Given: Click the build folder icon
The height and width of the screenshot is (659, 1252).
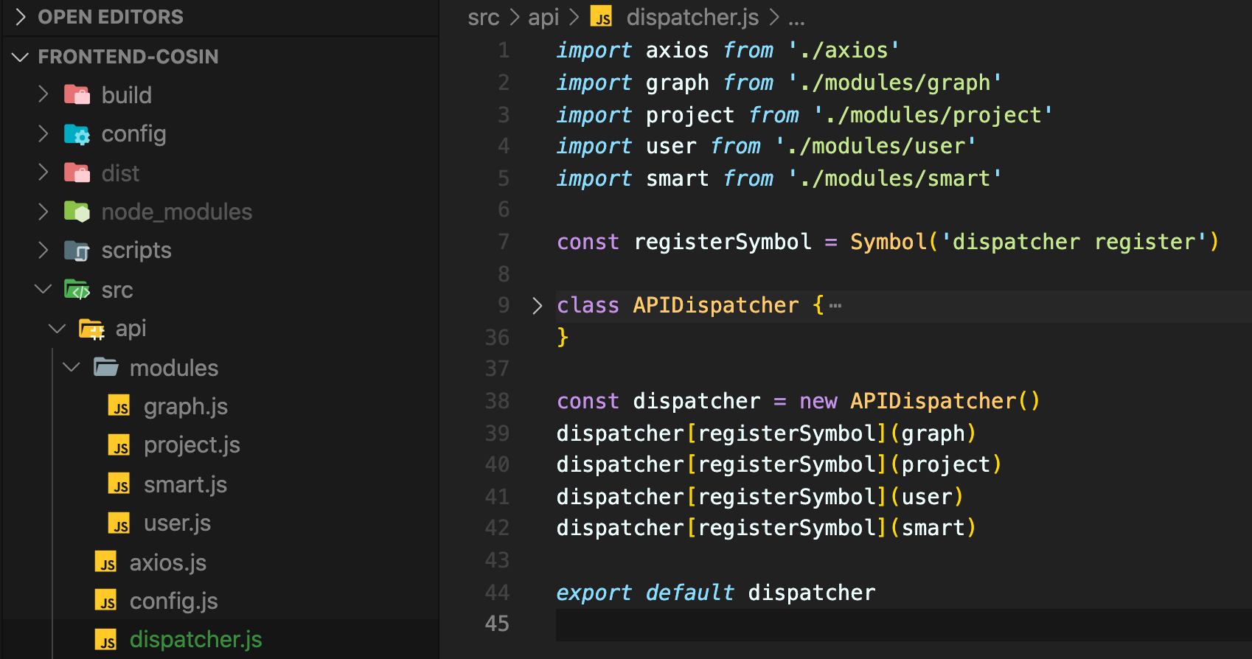Looking at the screenshot, I should (77, 94).
